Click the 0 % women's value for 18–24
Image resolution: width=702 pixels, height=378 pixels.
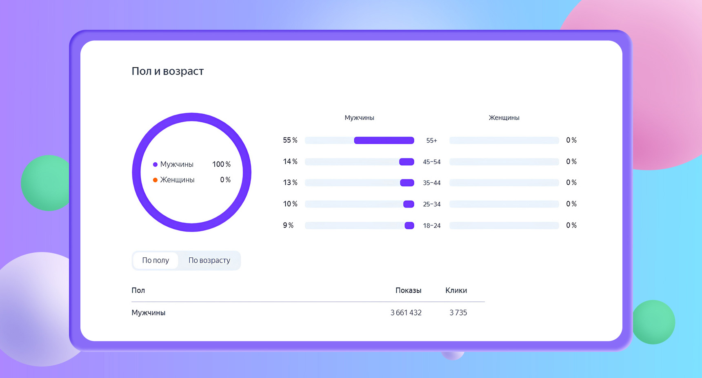pos(571,225)
